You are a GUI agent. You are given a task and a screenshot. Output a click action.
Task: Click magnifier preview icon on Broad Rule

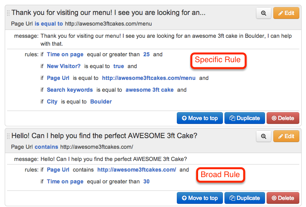[x=263, y=136]
